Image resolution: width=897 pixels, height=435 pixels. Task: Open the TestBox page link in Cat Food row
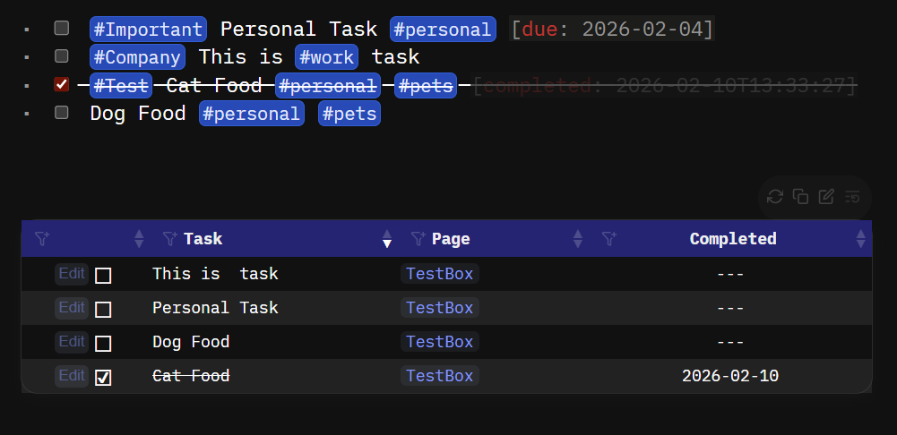(439, 376)
